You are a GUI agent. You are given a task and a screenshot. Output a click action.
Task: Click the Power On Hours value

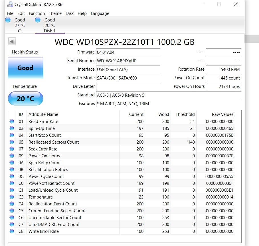(224, 87)
